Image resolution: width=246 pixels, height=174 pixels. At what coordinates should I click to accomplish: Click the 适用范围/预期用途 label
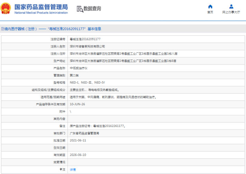[x=53, y=97]
